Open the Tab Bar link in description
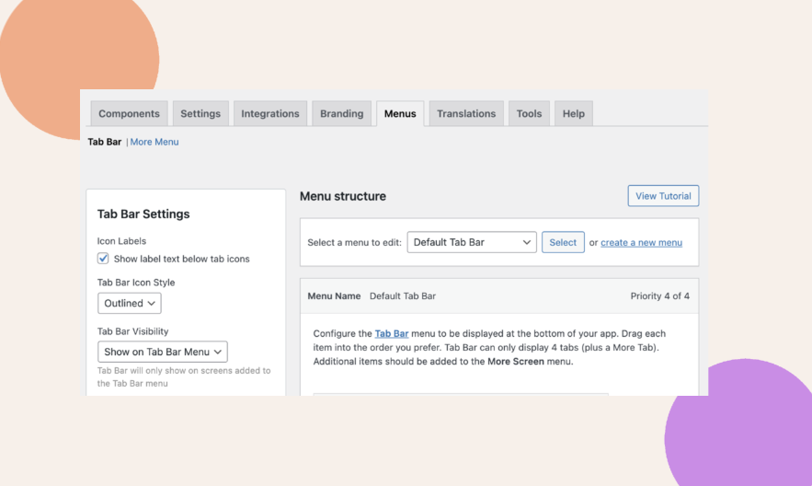Screen dimensions: 812x486 click(392, 334)
